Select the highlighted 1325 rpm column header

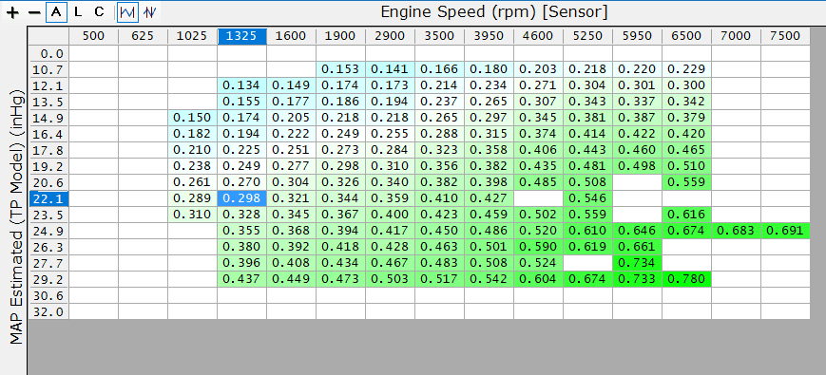pos(241,36)
